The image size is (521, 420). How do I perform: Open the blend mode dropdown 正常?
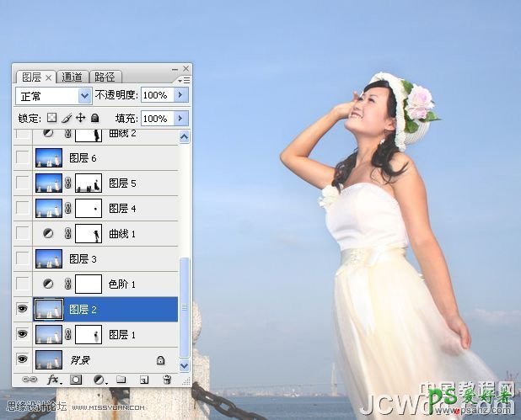53,96
